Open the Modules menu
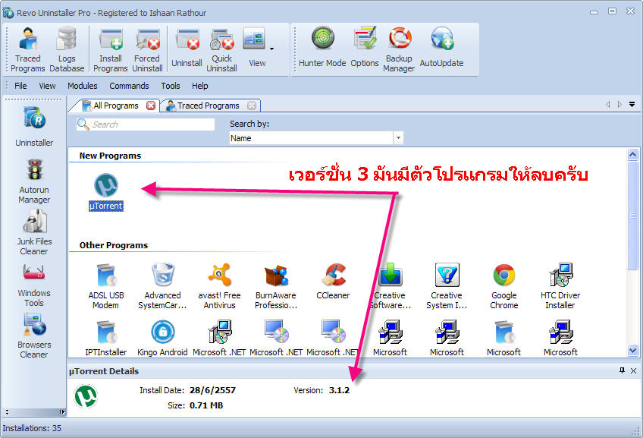The height and width of the screenshot is (438, 643). (83, 86)
